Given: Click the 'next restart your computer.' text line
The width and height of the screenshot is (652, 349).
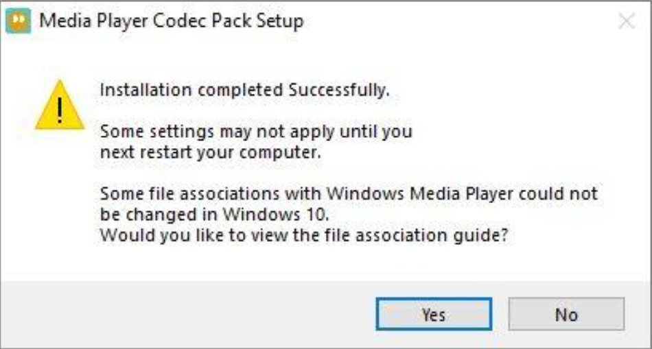Looking at the screenshot, I should point(211,153).
